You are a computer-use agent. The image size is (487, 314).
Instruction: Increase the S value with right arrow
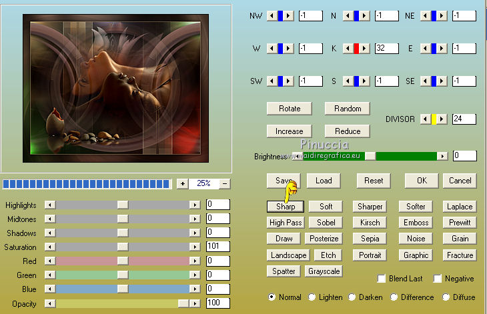365,81
